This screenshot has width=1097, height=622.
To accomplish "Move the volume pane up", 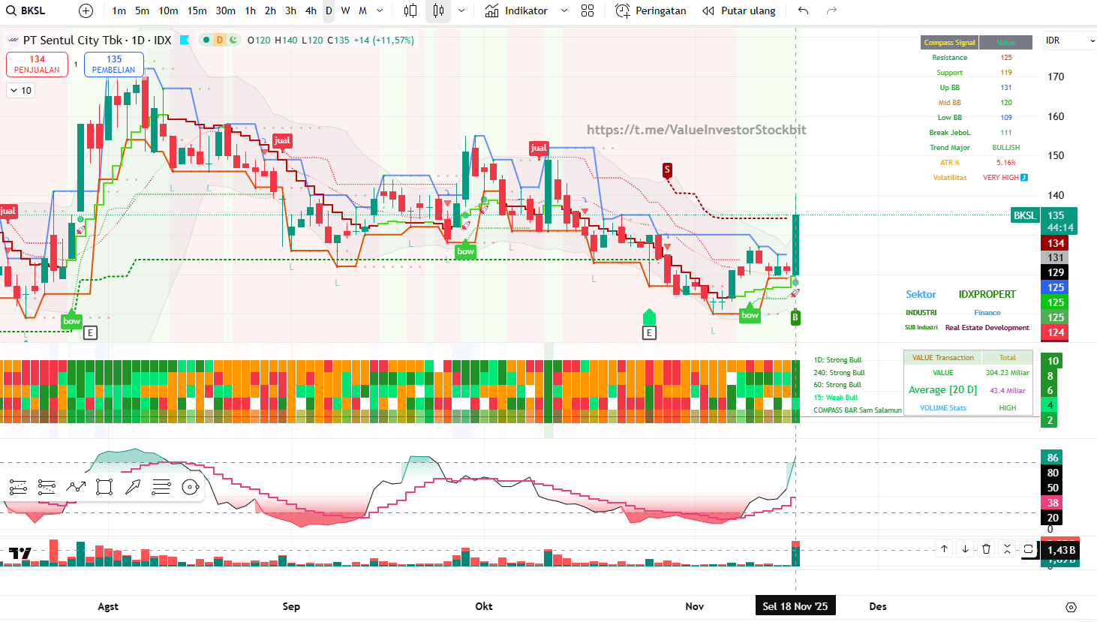I will (944, 548).
